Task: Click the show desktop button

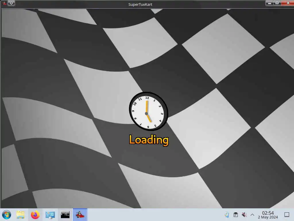Action: (x=287, y=215)
